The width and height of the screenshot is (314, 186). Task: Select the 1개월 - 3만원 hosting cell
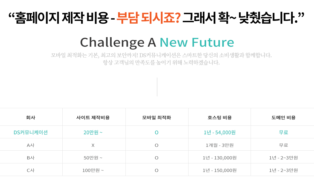tap(220, 145)
